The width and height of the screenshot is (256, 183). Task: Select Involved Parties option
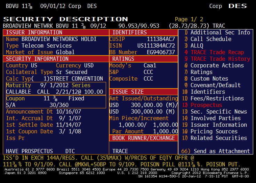211,118
